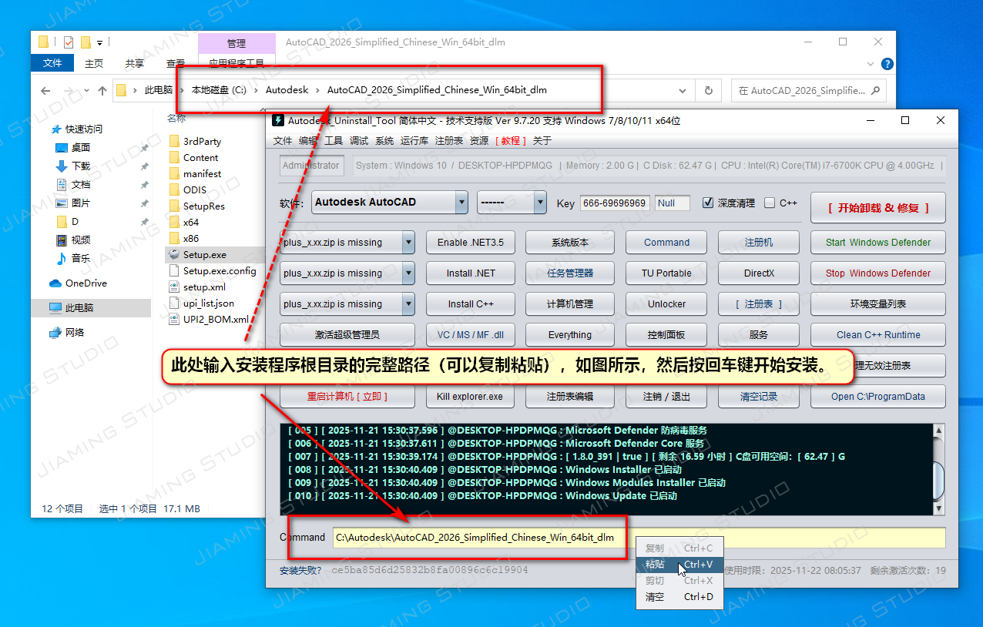
Task: Open the '------' version dropdown
Action: click(x=540, y=203)
